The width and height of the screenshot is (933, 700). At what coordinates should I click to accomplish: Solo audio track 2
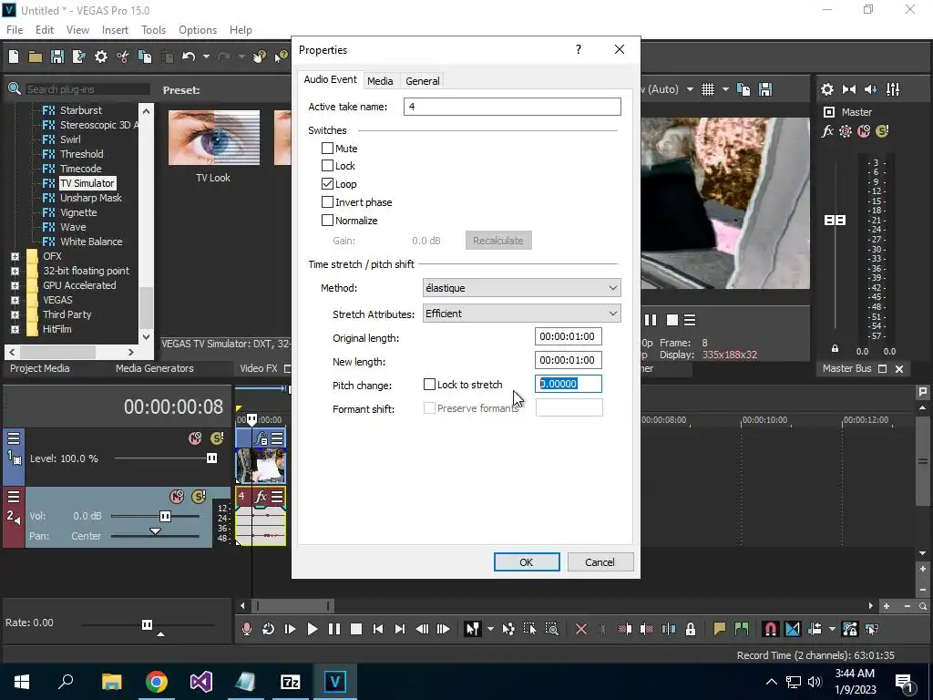[199, 497]
